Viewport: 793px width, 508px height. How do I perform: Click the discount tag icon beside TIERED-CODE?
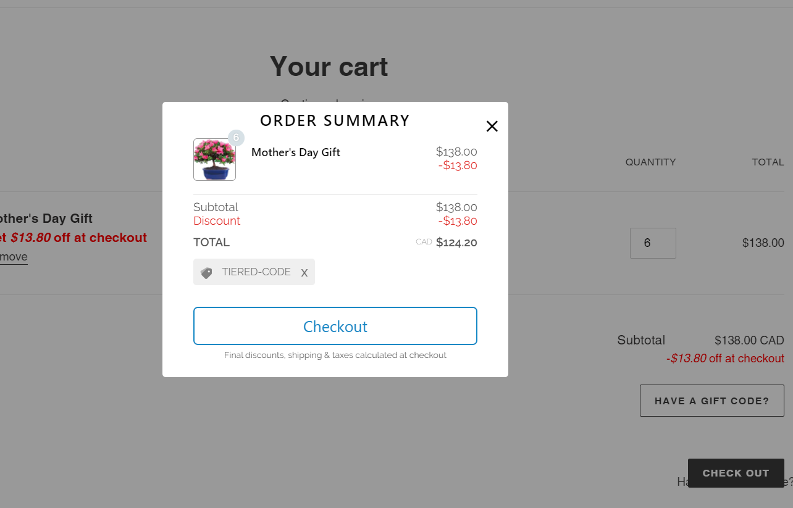coord(206,273)
